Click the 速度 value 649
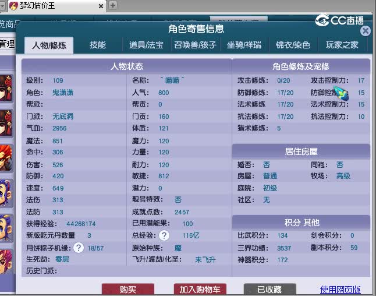 (58, 188)
